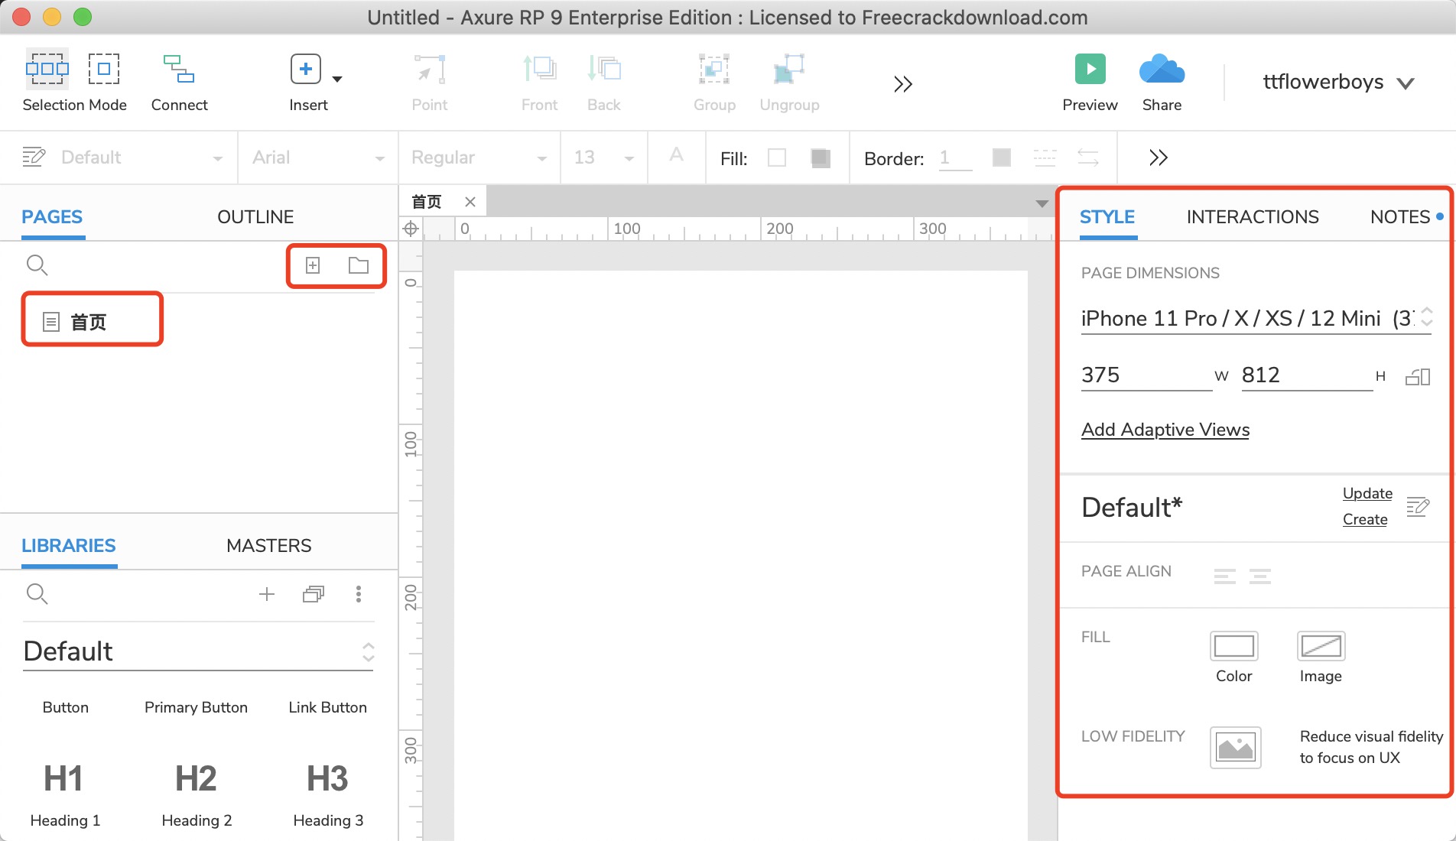Click the text color A icon
This screenshot has width=1456, height=841.
pos(676,156)
